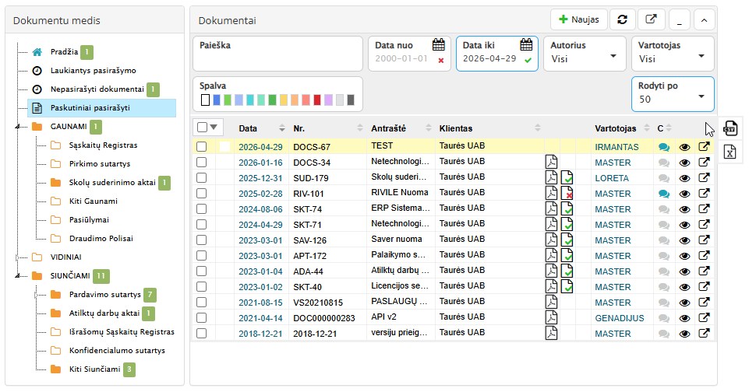This screenshot has height=392, width=749.
Task: Open PDF file of 2018-12-21 row
Action: coord(551,333)
